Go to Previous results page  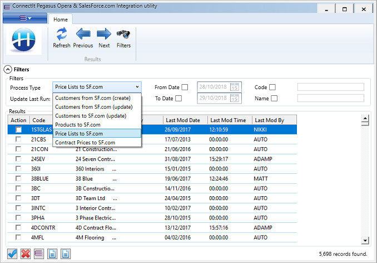click(x=83, y=34)
